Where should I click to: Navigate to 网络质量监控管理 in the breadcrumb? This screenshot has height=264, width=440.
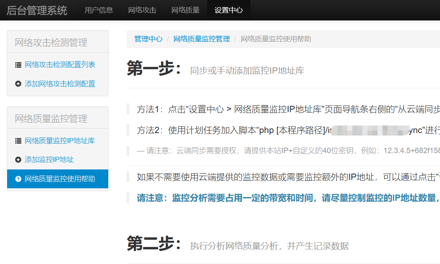pos(202,39)
